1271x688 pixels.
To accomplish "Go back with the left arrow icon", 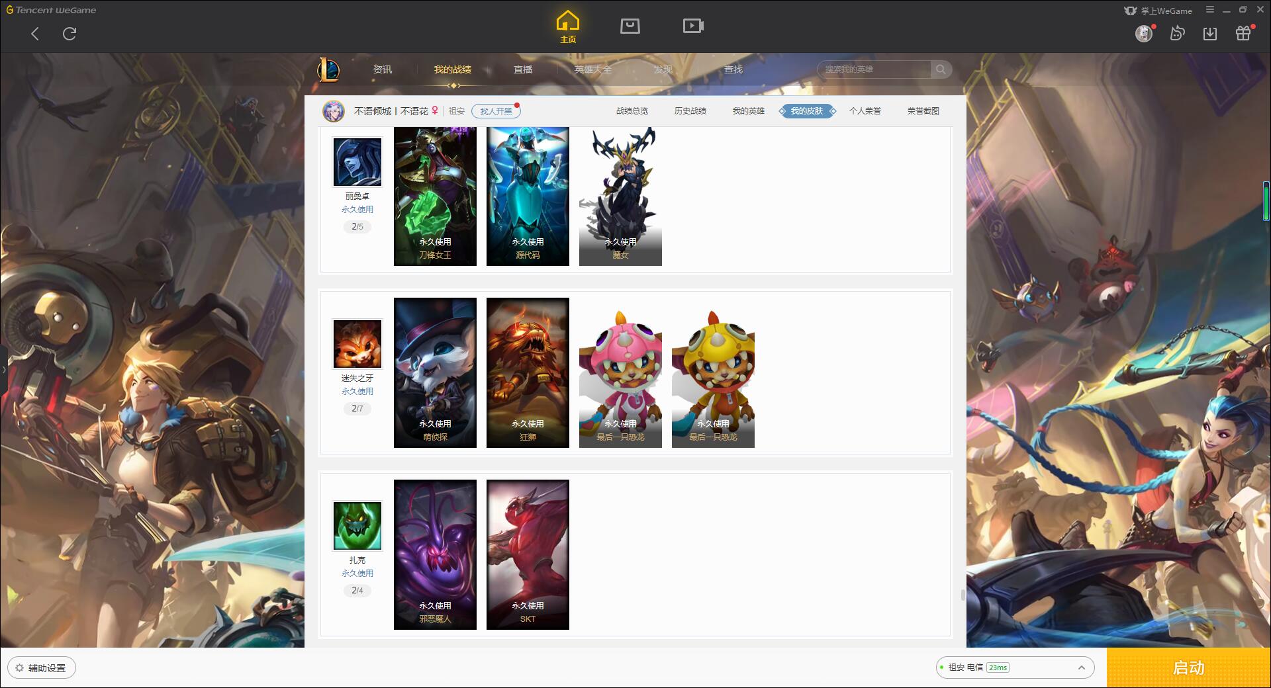I will pyautogui.click(x=35, y=34).
